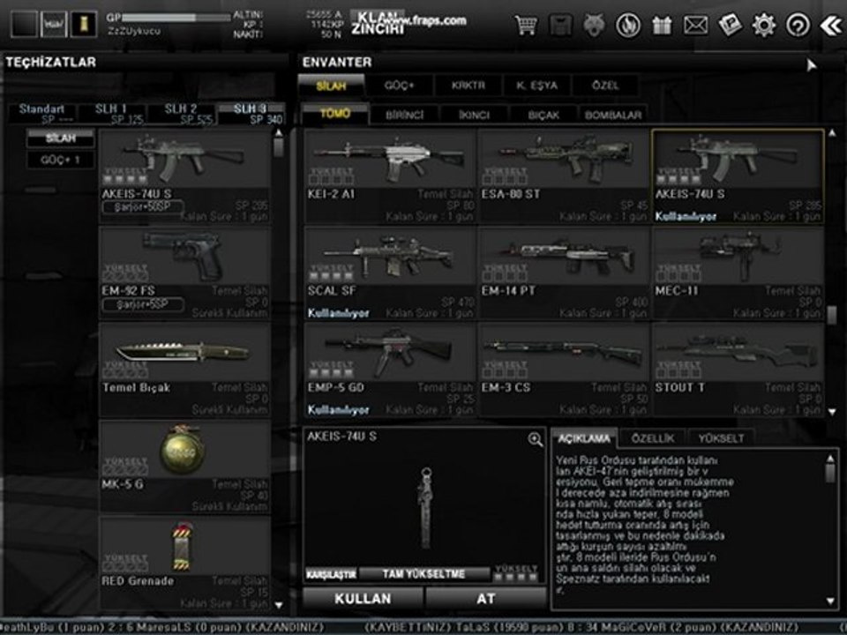Click the wolf clan emblem icon
The height and width of the screenshot is (635, 847).
[x=594, y=25]
